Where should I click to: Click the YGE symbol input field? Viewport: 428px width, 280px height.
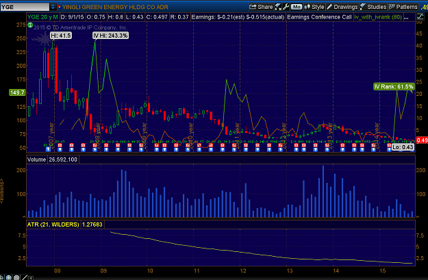pyautogui.click(x=25, y=7)
